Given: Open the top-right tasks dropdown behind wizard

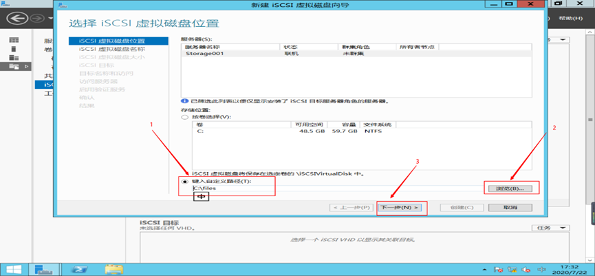Looking at the screenshot, I should point(559,40).
